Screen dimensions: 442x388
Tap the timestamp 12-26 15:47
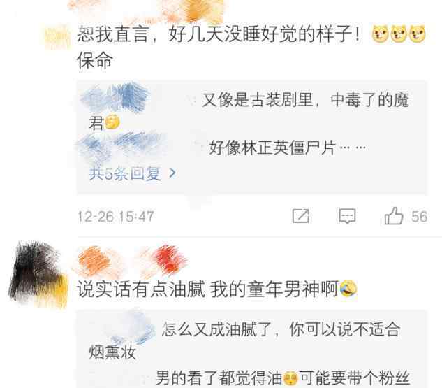[x=116, y=217]
